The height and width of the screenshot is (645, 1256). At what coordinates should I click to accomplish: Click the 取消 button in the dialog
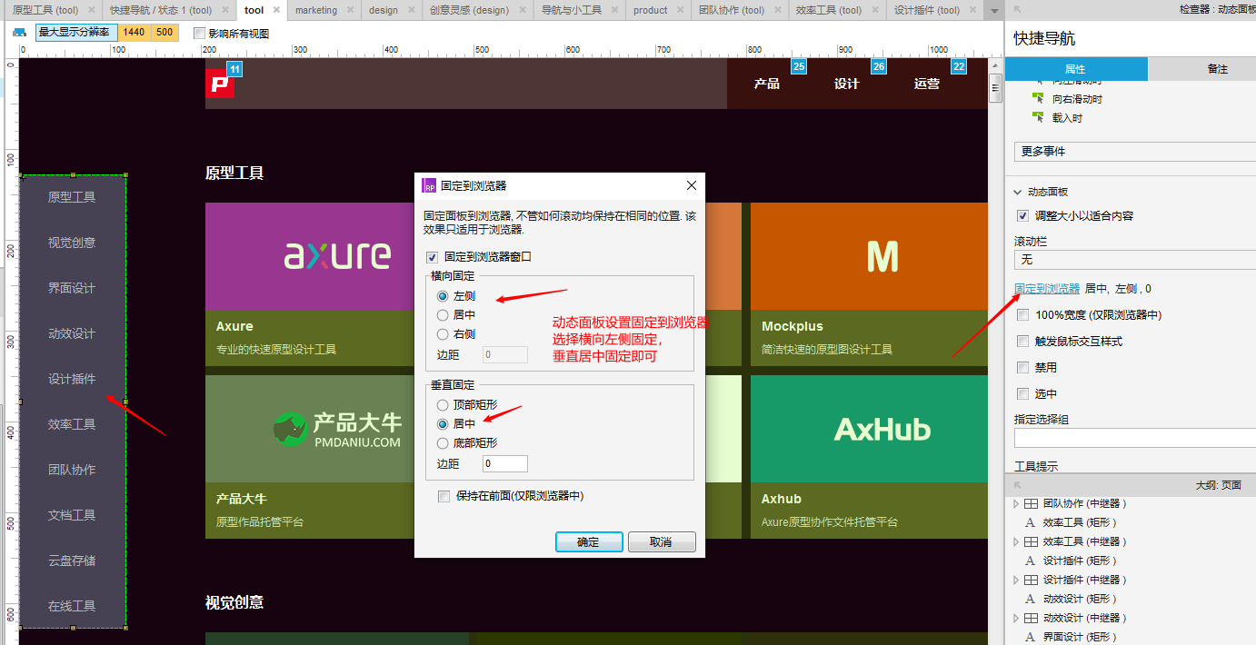click(661, 542)
